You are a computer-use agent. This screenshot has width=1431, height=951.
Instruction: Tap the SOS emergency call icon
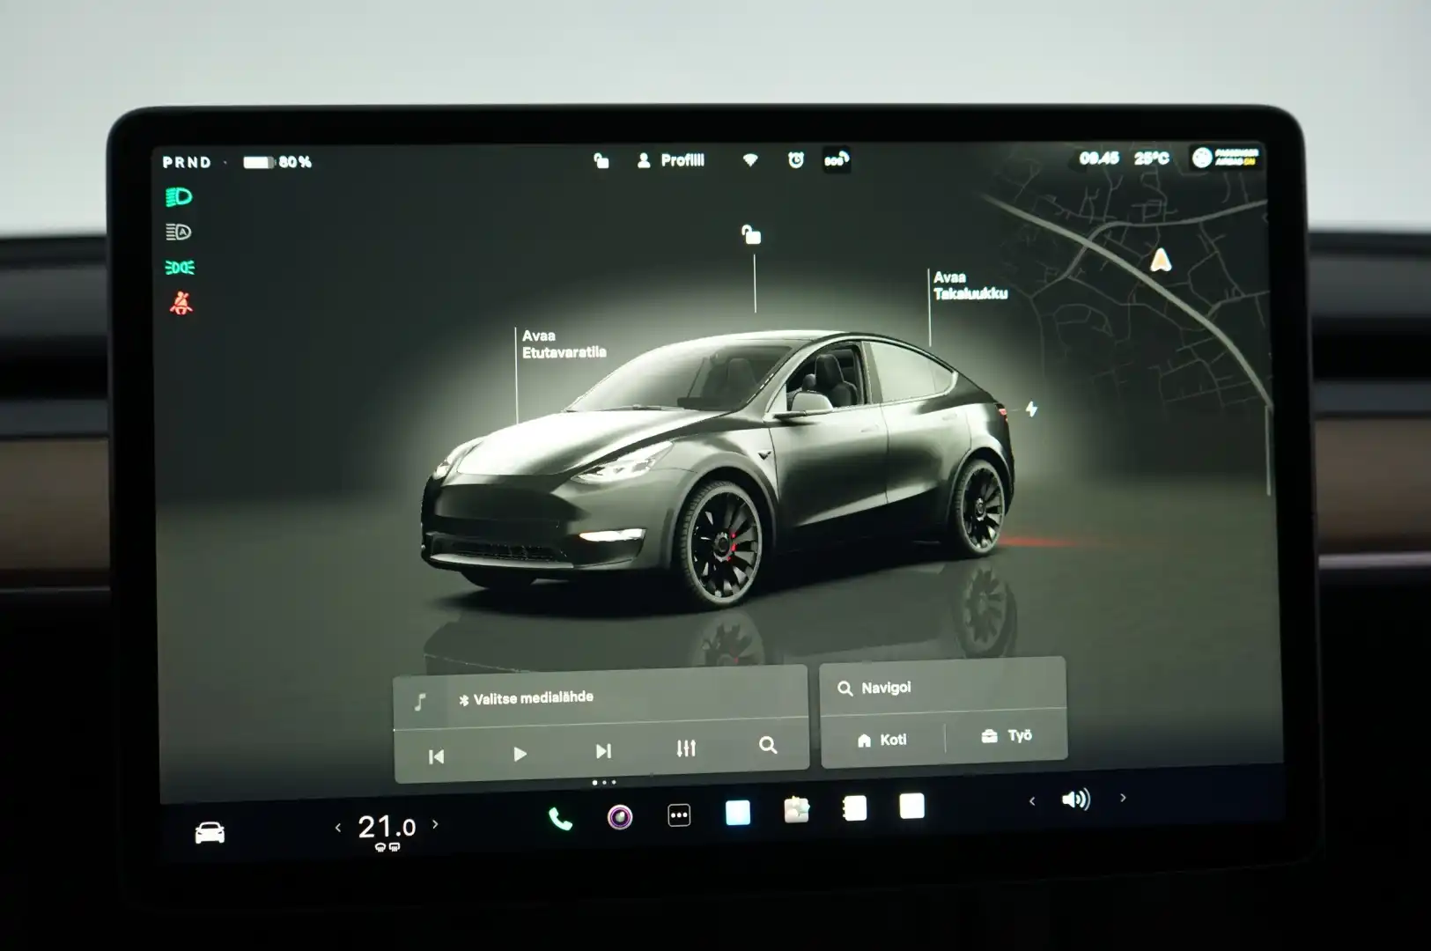pos(837,159)
